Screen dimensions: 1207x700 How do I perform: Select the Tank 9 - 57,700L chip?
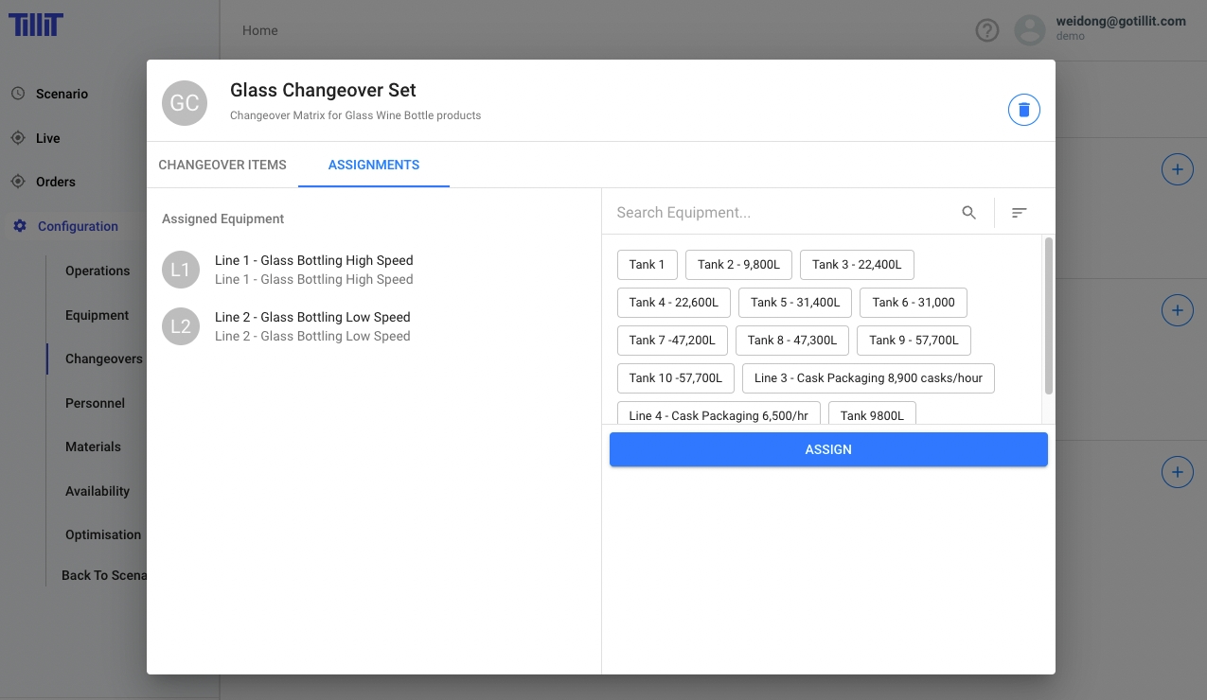pyautogui.click(x=914, y=341)
